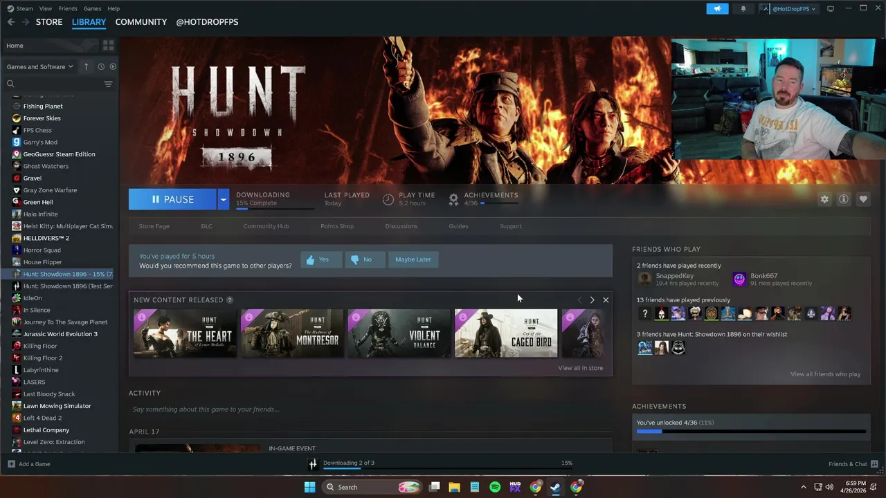Click the New Content Released help icon
Screen dimensions: 886x498
tap(230, 300)
